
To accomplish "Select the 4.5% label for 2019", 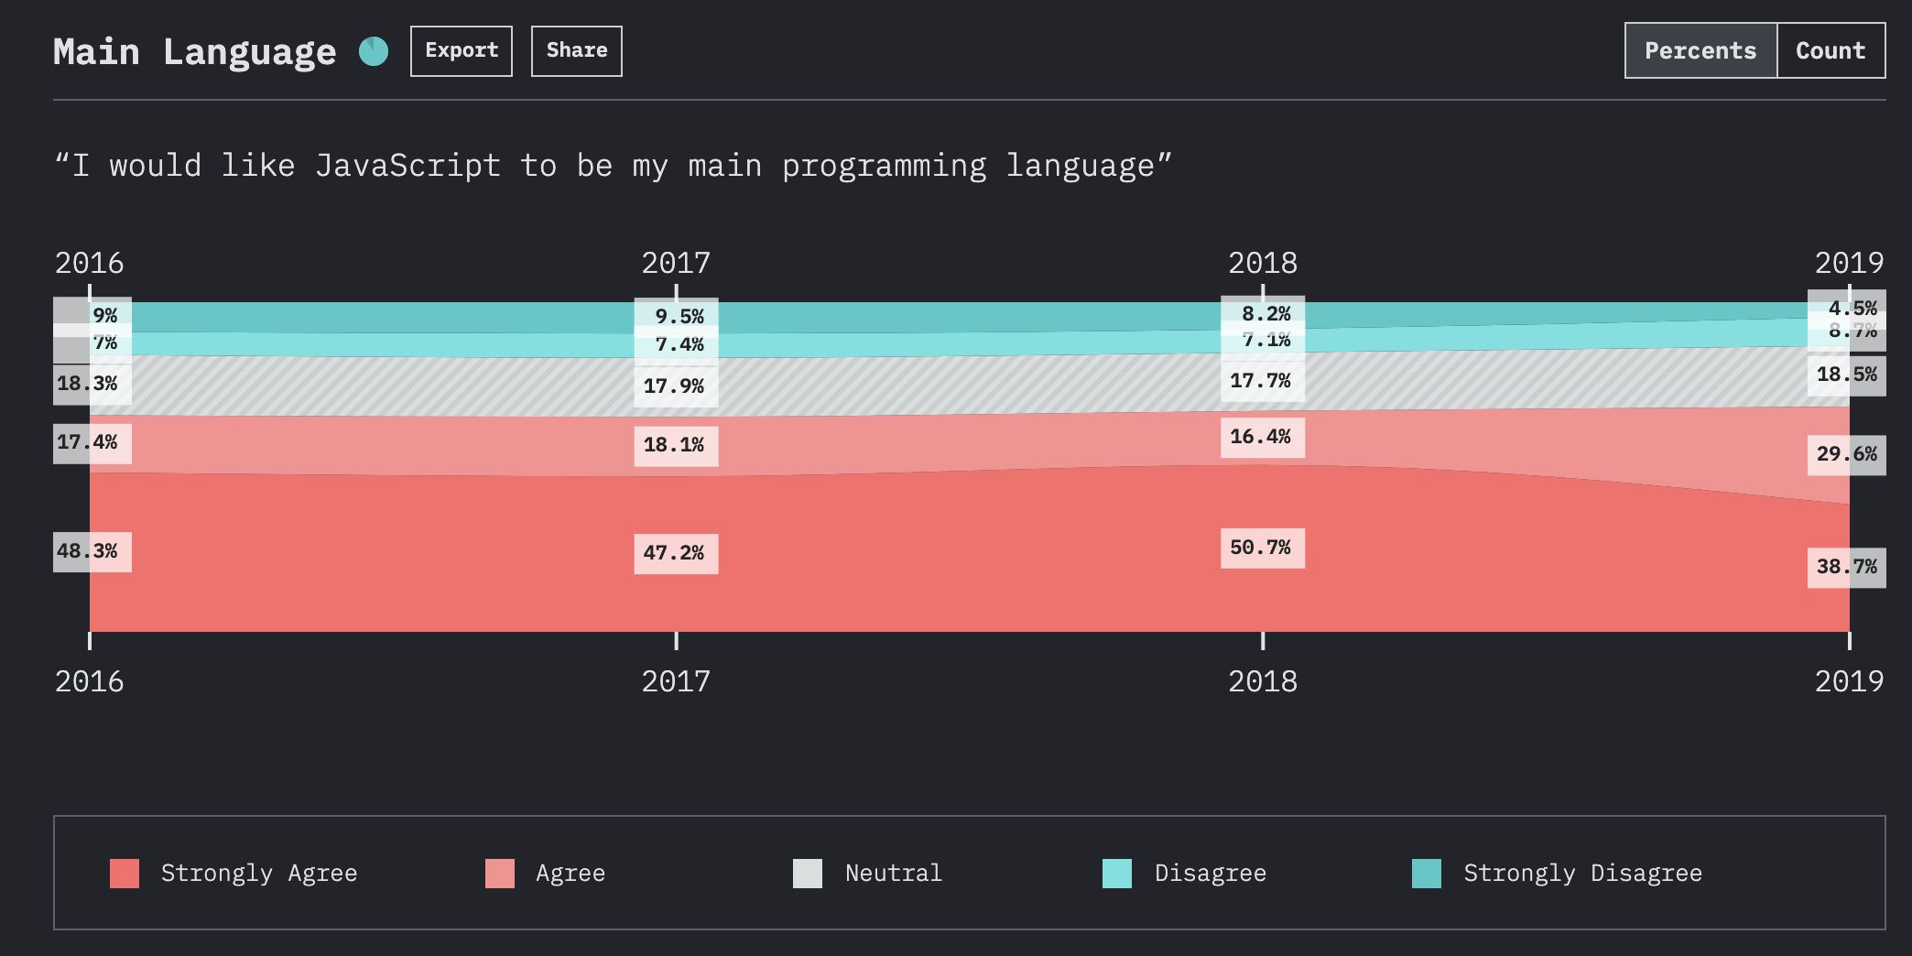I will click(x=1847, y=309).
